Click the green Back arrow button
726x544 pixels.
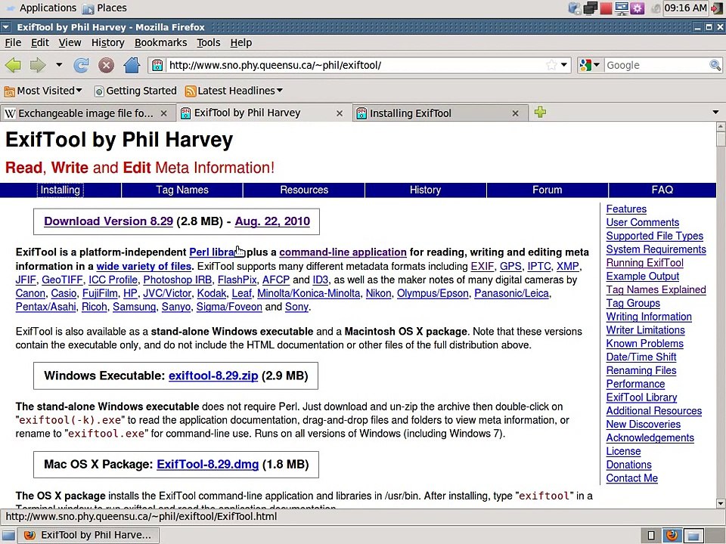pyautogui.click(x=13, y=65)
